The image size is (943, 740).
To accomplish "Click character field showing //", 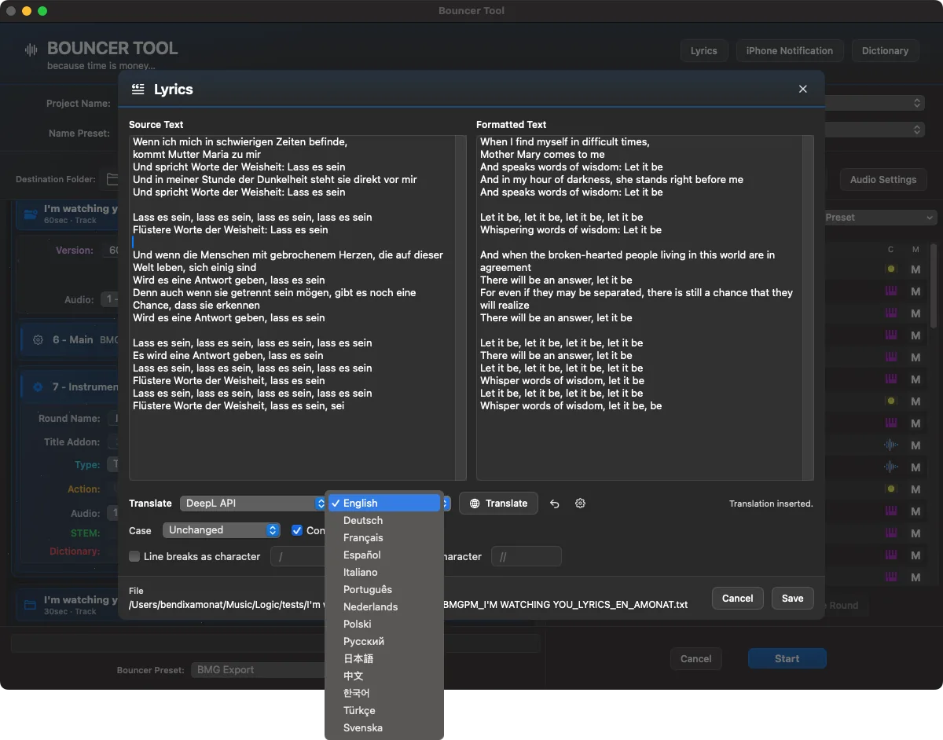I will coord(526,557).
